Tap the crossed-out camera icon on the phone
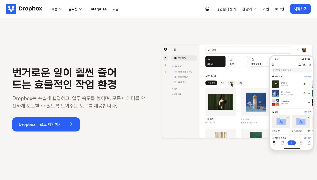 (x=305, y=65)
